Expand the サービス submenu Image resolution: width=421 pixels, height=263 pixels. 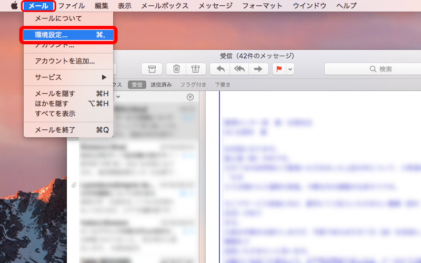68,77
